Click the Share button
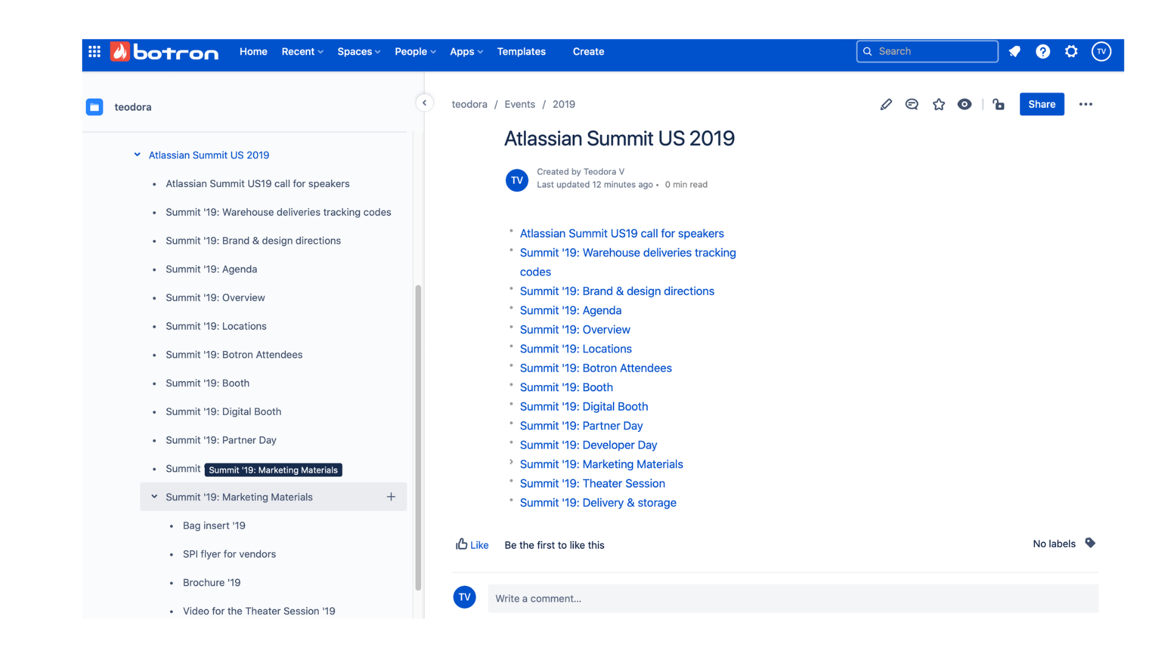Screen dimensions: 1170x658 point(1042,104)
